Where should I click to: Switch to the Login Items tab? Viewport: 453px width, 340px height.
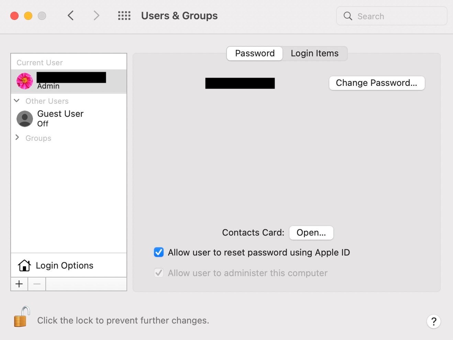(x=314, y=54)
